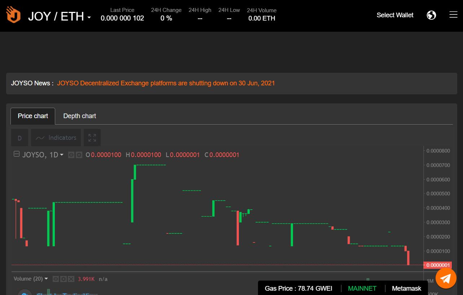Switch to the Price chart tab

tap(33, 116)
